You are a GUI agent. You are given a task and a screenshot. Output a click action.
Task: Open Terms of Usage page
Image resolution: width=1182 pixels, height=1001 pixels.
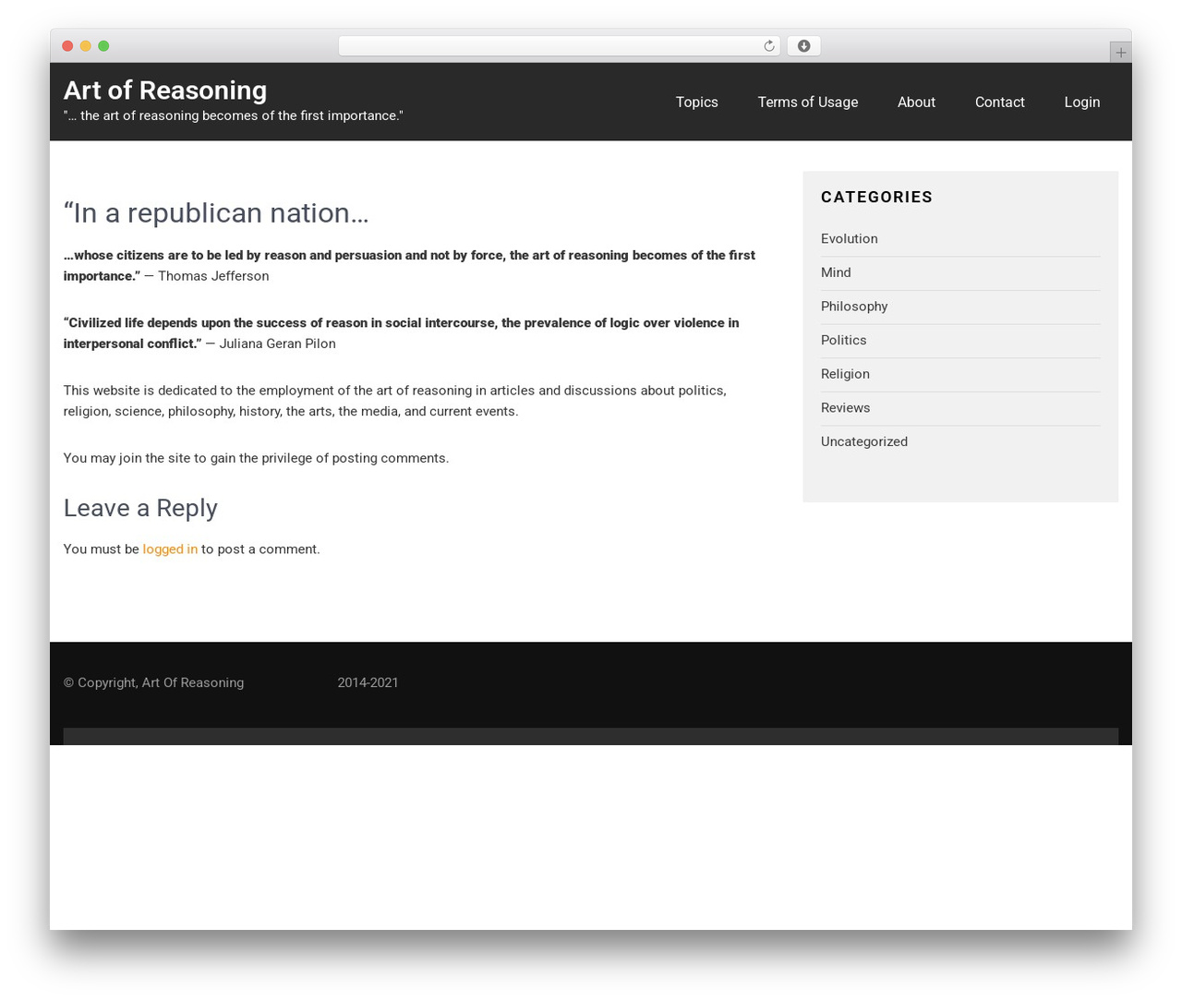coord(808,103)
